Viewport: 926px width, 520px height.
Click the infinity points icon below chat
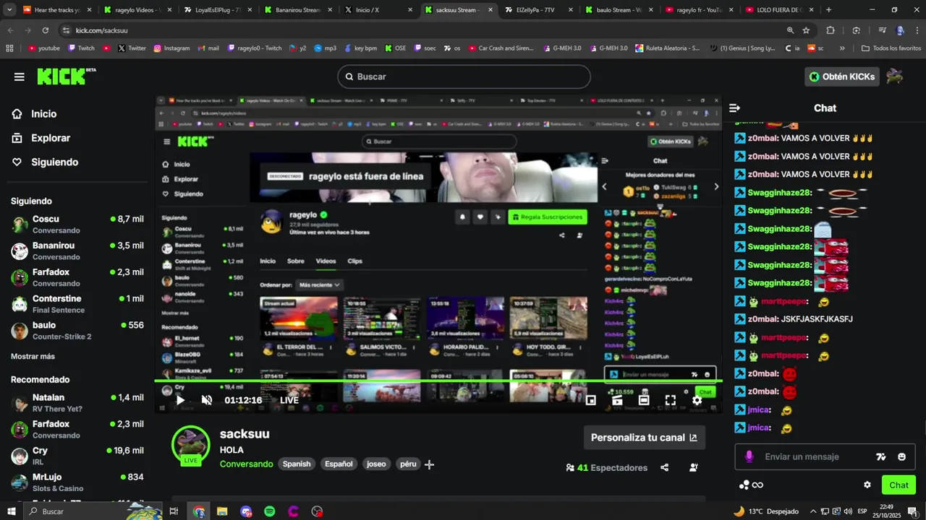(x=757, y=485)
